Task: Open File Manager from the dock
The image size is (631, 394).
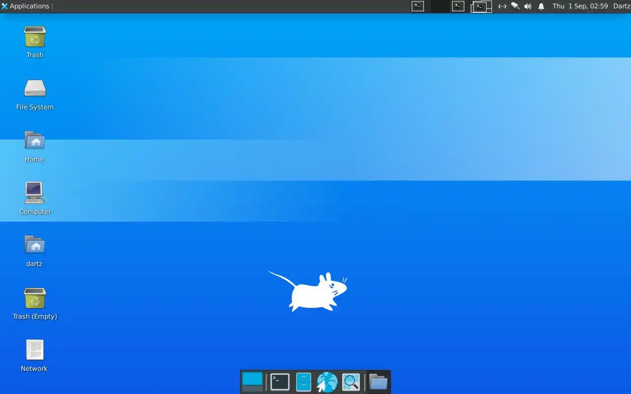Action: [x=304, y=382]
